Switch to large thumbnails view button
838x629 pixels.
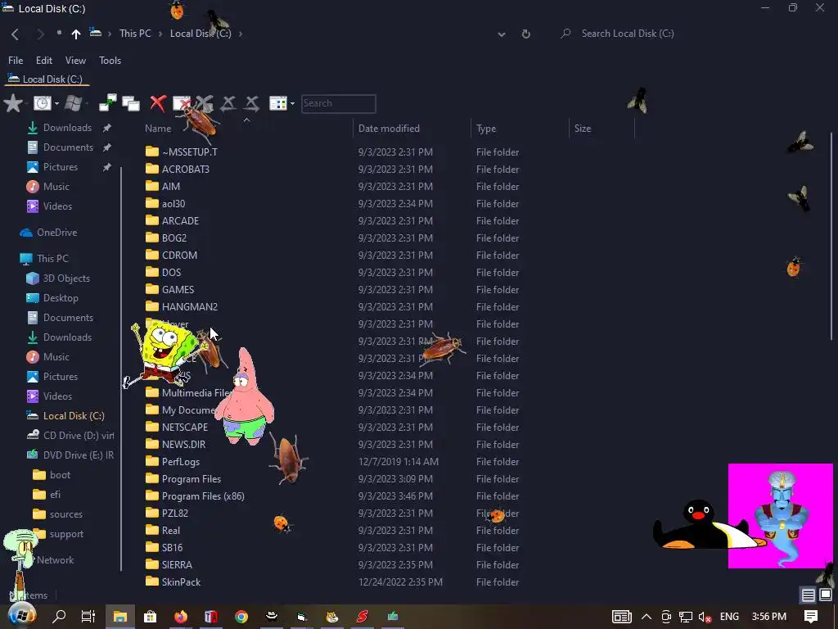(x=826, y=595)
